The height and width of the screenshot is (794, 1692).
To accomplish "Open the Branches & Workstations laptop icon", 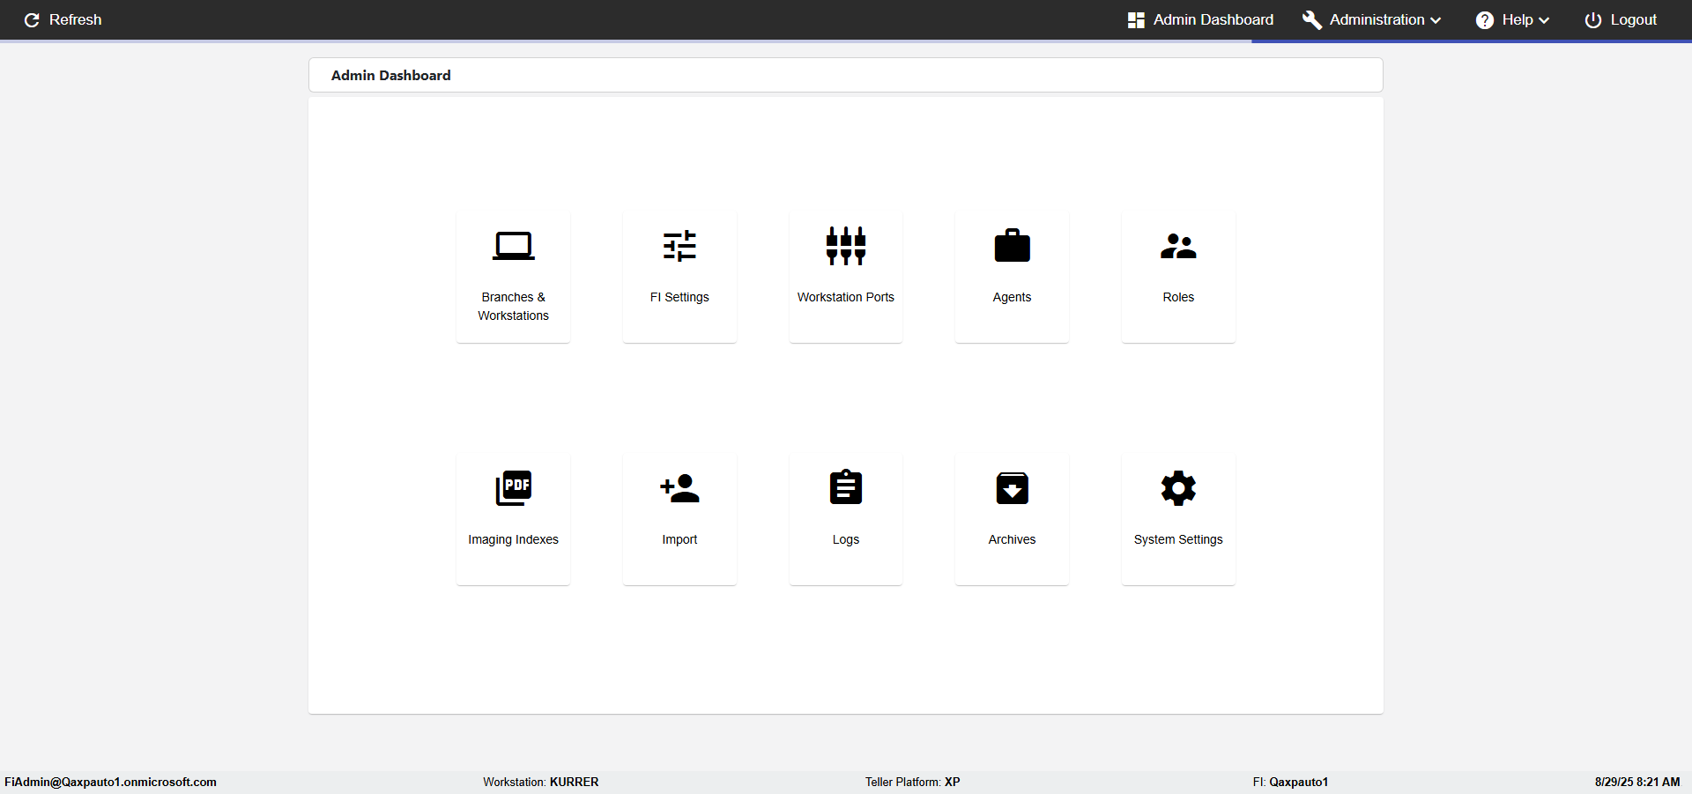I will pos(513,246).
